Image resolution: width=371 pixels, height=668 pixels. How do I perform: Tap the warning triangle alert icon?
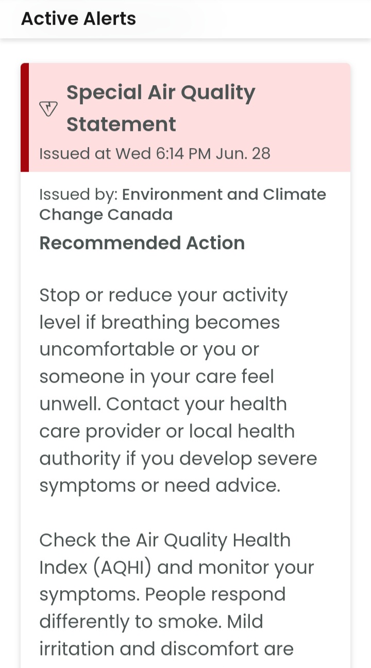click(48, 108)
